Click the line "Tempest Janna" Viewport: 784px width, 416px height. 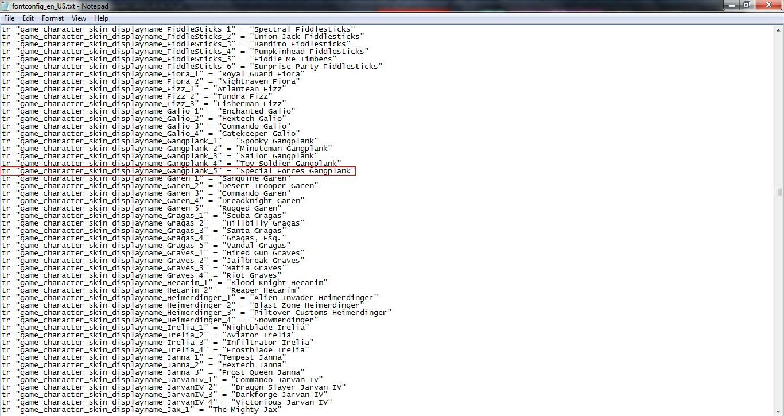144,357
